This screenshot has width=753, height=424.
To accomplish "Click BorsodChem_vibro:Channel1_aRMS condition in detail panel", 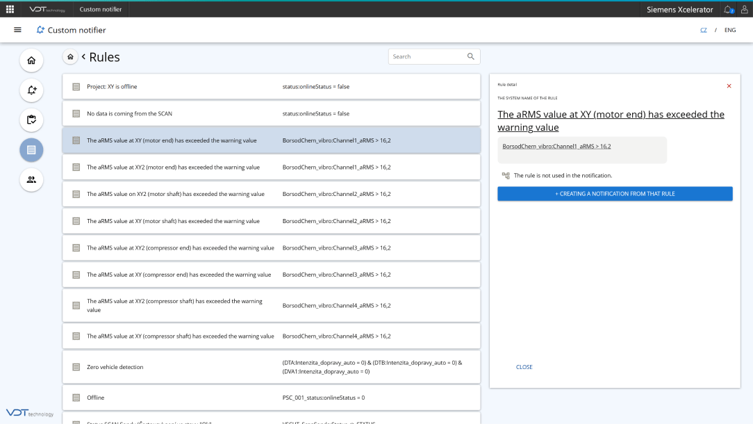I will [556, 147].
